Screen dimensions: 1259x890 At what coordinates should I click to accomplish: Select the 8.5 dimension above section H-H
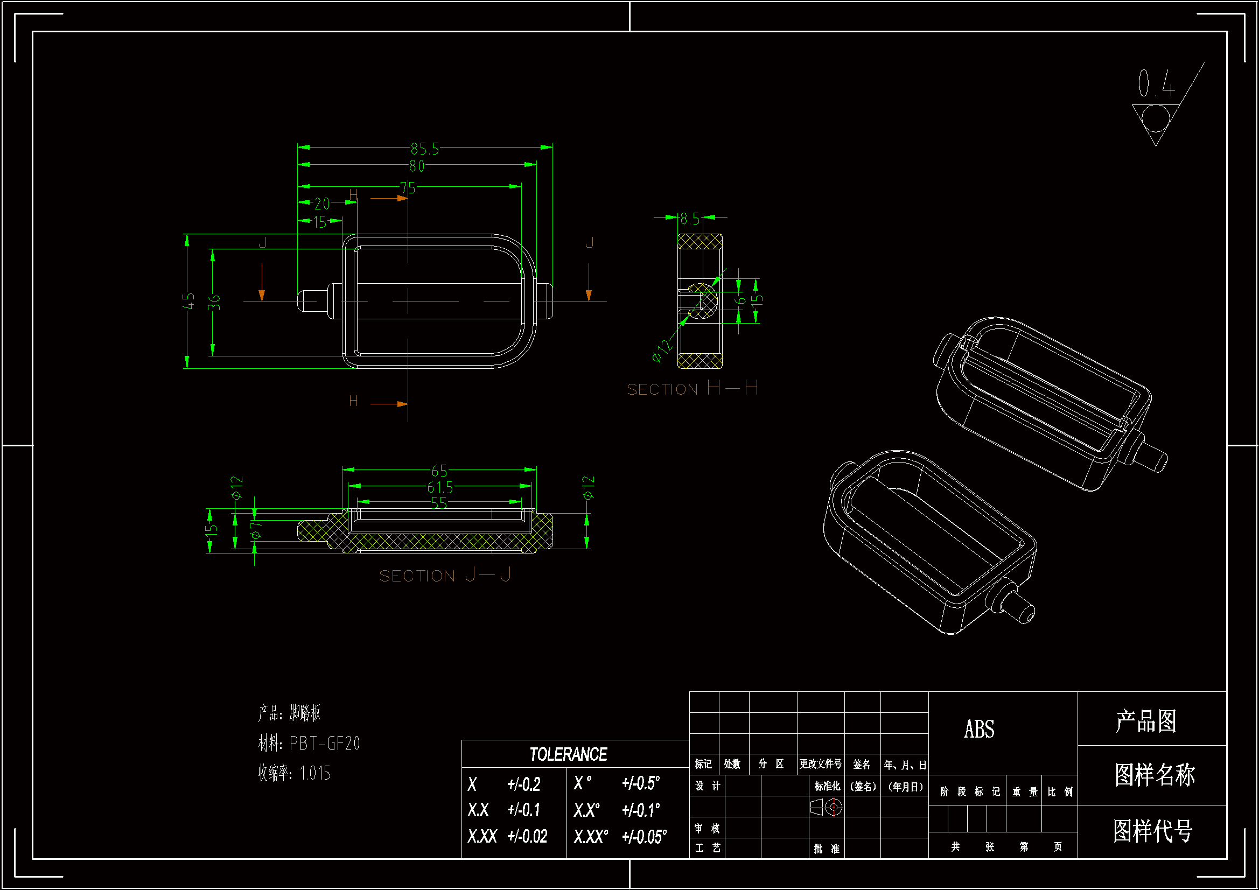[x=690, y=219]
